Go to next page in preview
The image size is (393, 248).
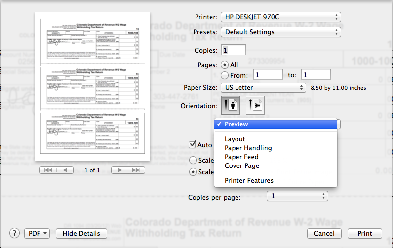click(x=119, y=170)
